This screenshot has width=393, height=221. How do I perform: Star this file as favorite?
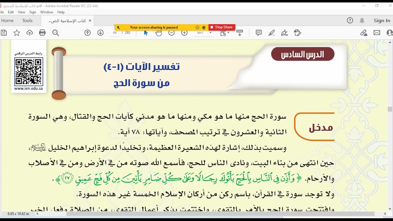point(17,33)
